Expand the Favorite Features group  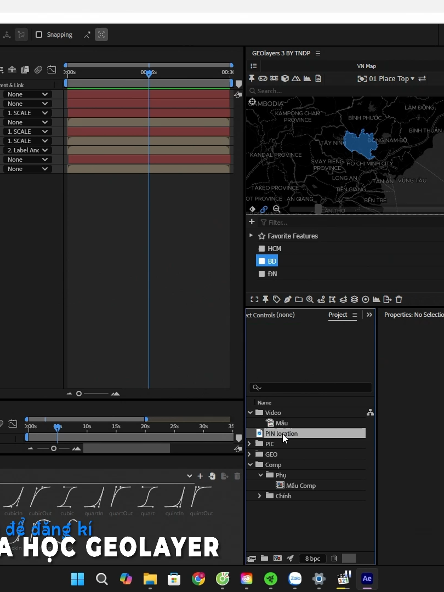(251, 236)
